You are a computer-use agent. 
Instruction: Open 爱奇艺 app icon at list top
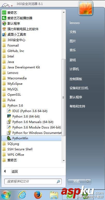tap(4, 13)
